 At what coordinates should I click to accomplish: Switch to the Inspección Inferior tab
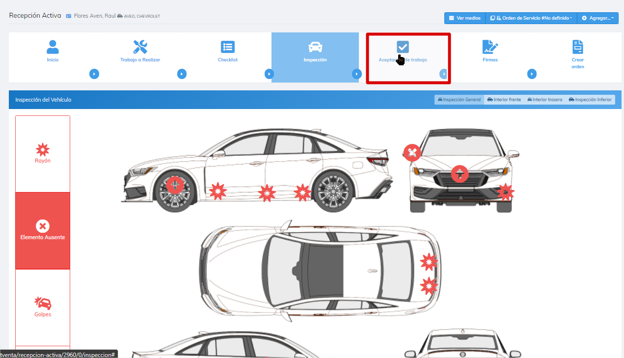590,100
